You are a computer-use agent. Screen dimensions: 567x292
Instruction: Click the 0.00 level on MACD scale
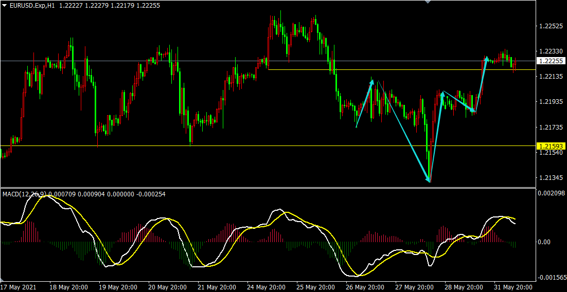click(x=545, y=242)
